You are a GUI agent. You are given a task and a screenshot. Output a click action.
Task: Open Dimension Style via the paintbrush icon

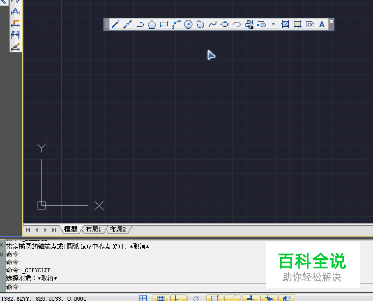16,46
